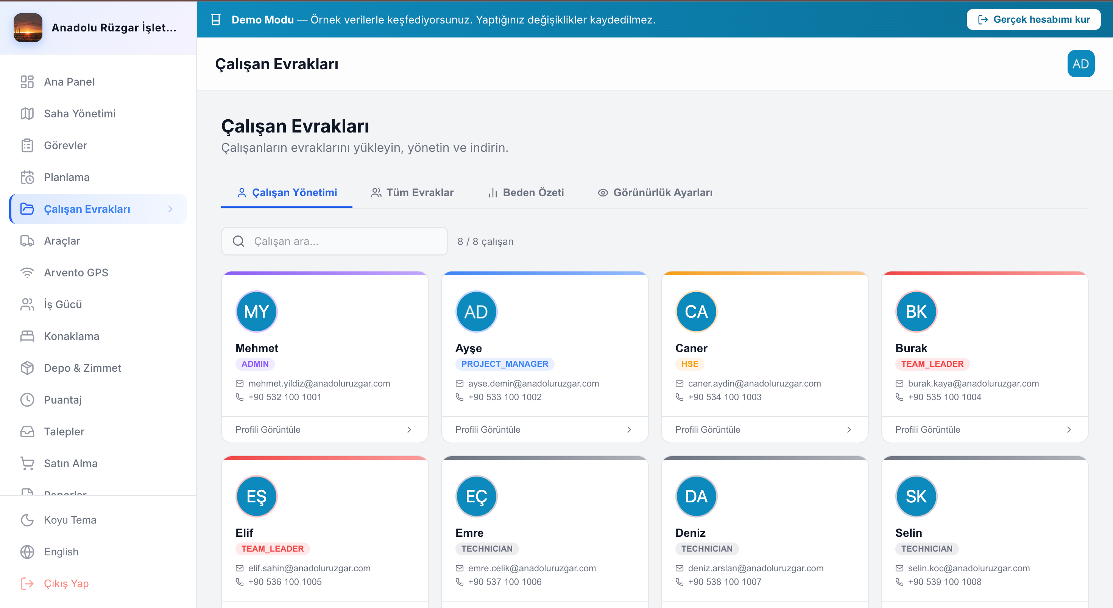
Task: Click the Görevler clipboard icon
Action: pyautogui.click(x=27, y=145)
